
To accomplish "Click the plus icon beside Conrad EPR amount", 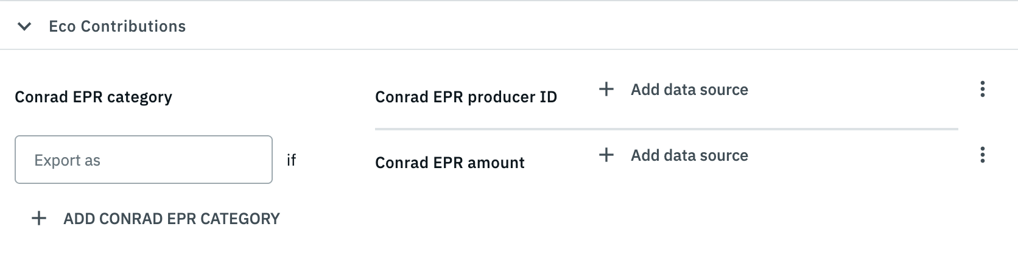I will pos(606,155).
